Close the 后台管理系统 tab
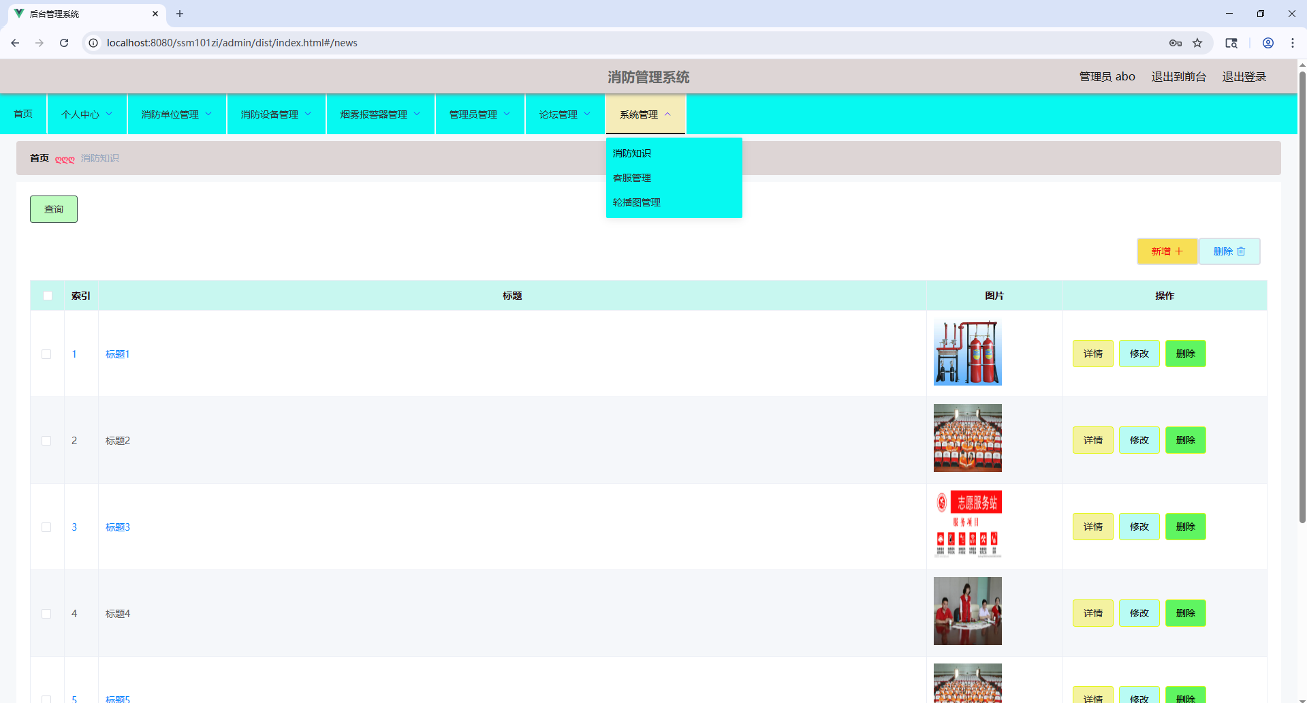 tap(155, 14)
